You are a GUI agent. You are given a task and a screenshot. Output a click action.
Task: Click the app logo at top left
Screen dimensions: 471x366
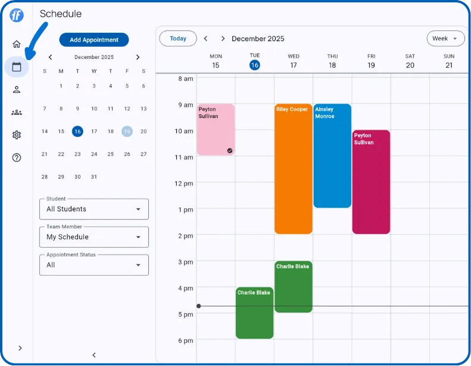click(17, 15)
